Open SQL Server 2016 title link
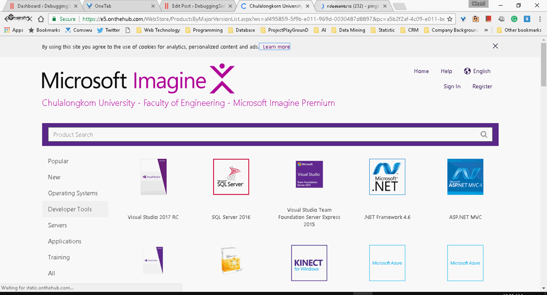The width and height of the screenshot is (547, 295). click(231, 217)
